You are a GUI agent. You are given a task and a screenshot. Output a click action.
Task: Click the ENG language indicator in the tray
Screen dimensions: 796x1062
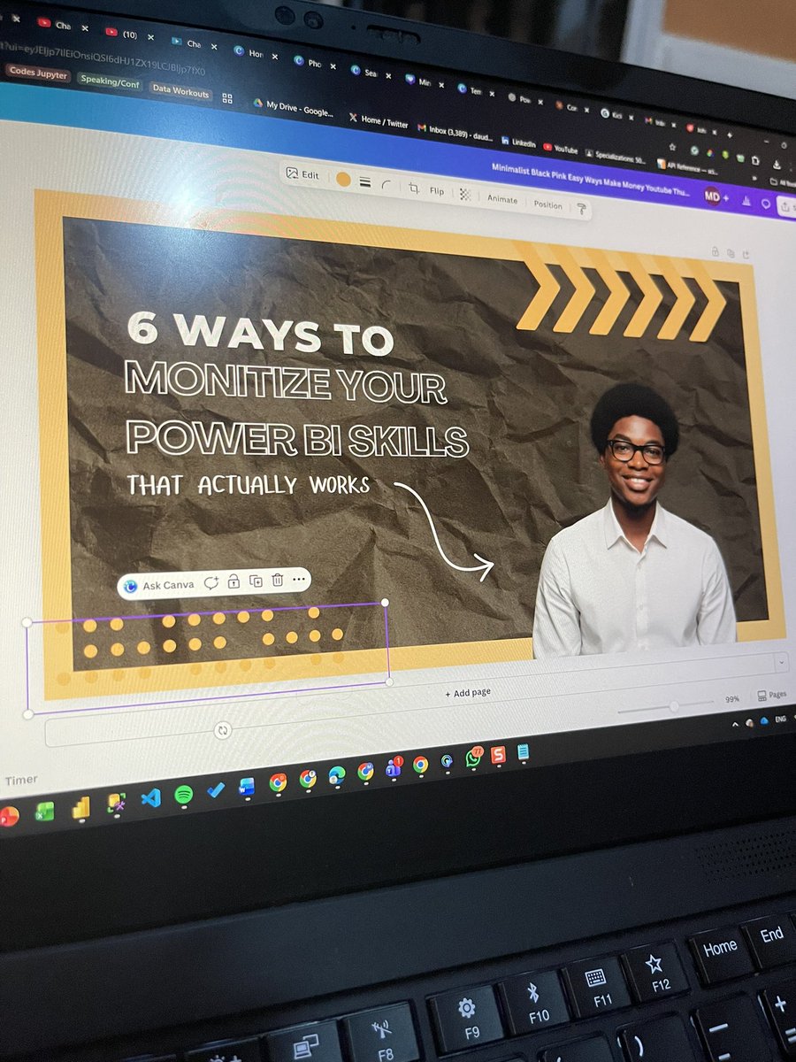[780, 720]
